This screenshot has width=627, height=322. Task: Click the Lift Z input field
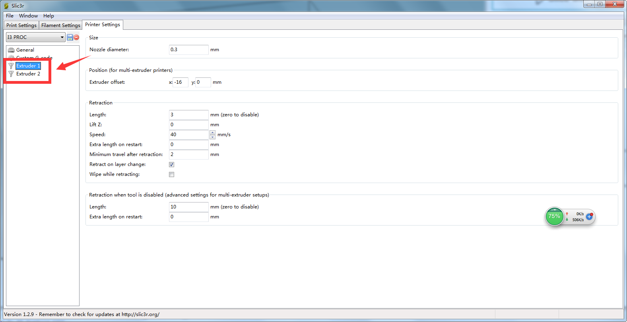pos(188,125)
